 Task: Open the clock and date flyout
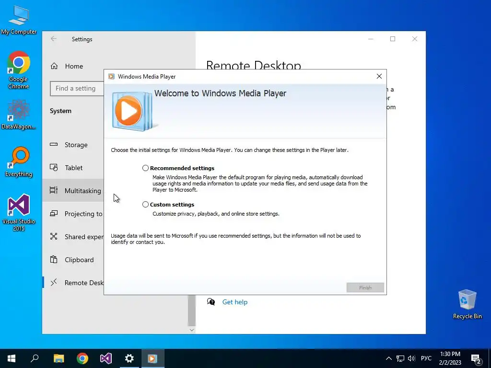(x=450, y=358)
